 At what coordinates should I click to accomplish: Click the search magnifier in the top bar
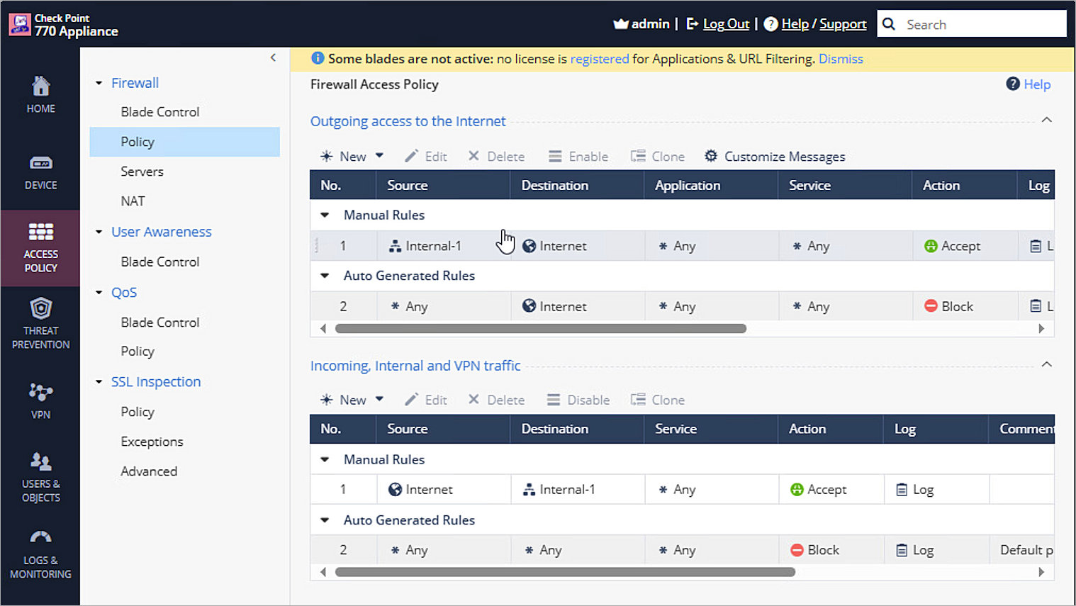pos(889,23)
